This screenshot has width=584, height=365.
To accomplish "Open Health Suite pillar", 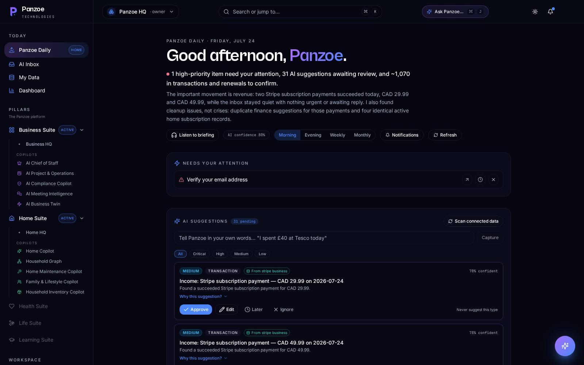I will (x=46, y=306).
